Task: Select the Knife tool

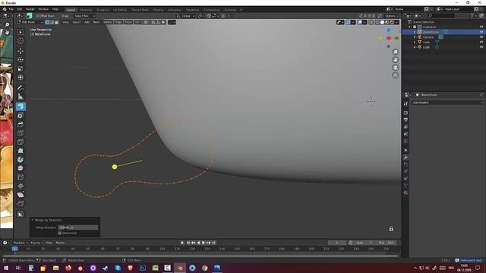Action: click(x=21, y=142)
